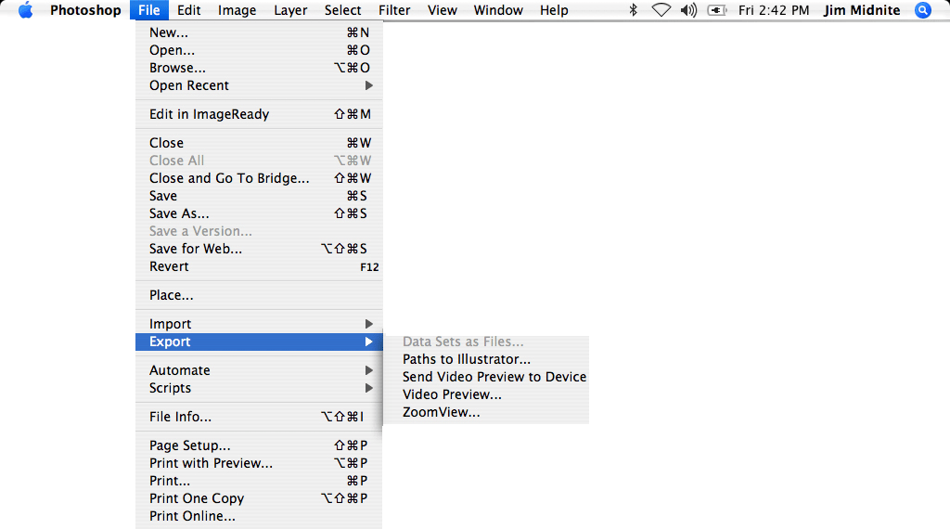Choose the plain Print... command
950x529 pixels.
coord(259,481)
